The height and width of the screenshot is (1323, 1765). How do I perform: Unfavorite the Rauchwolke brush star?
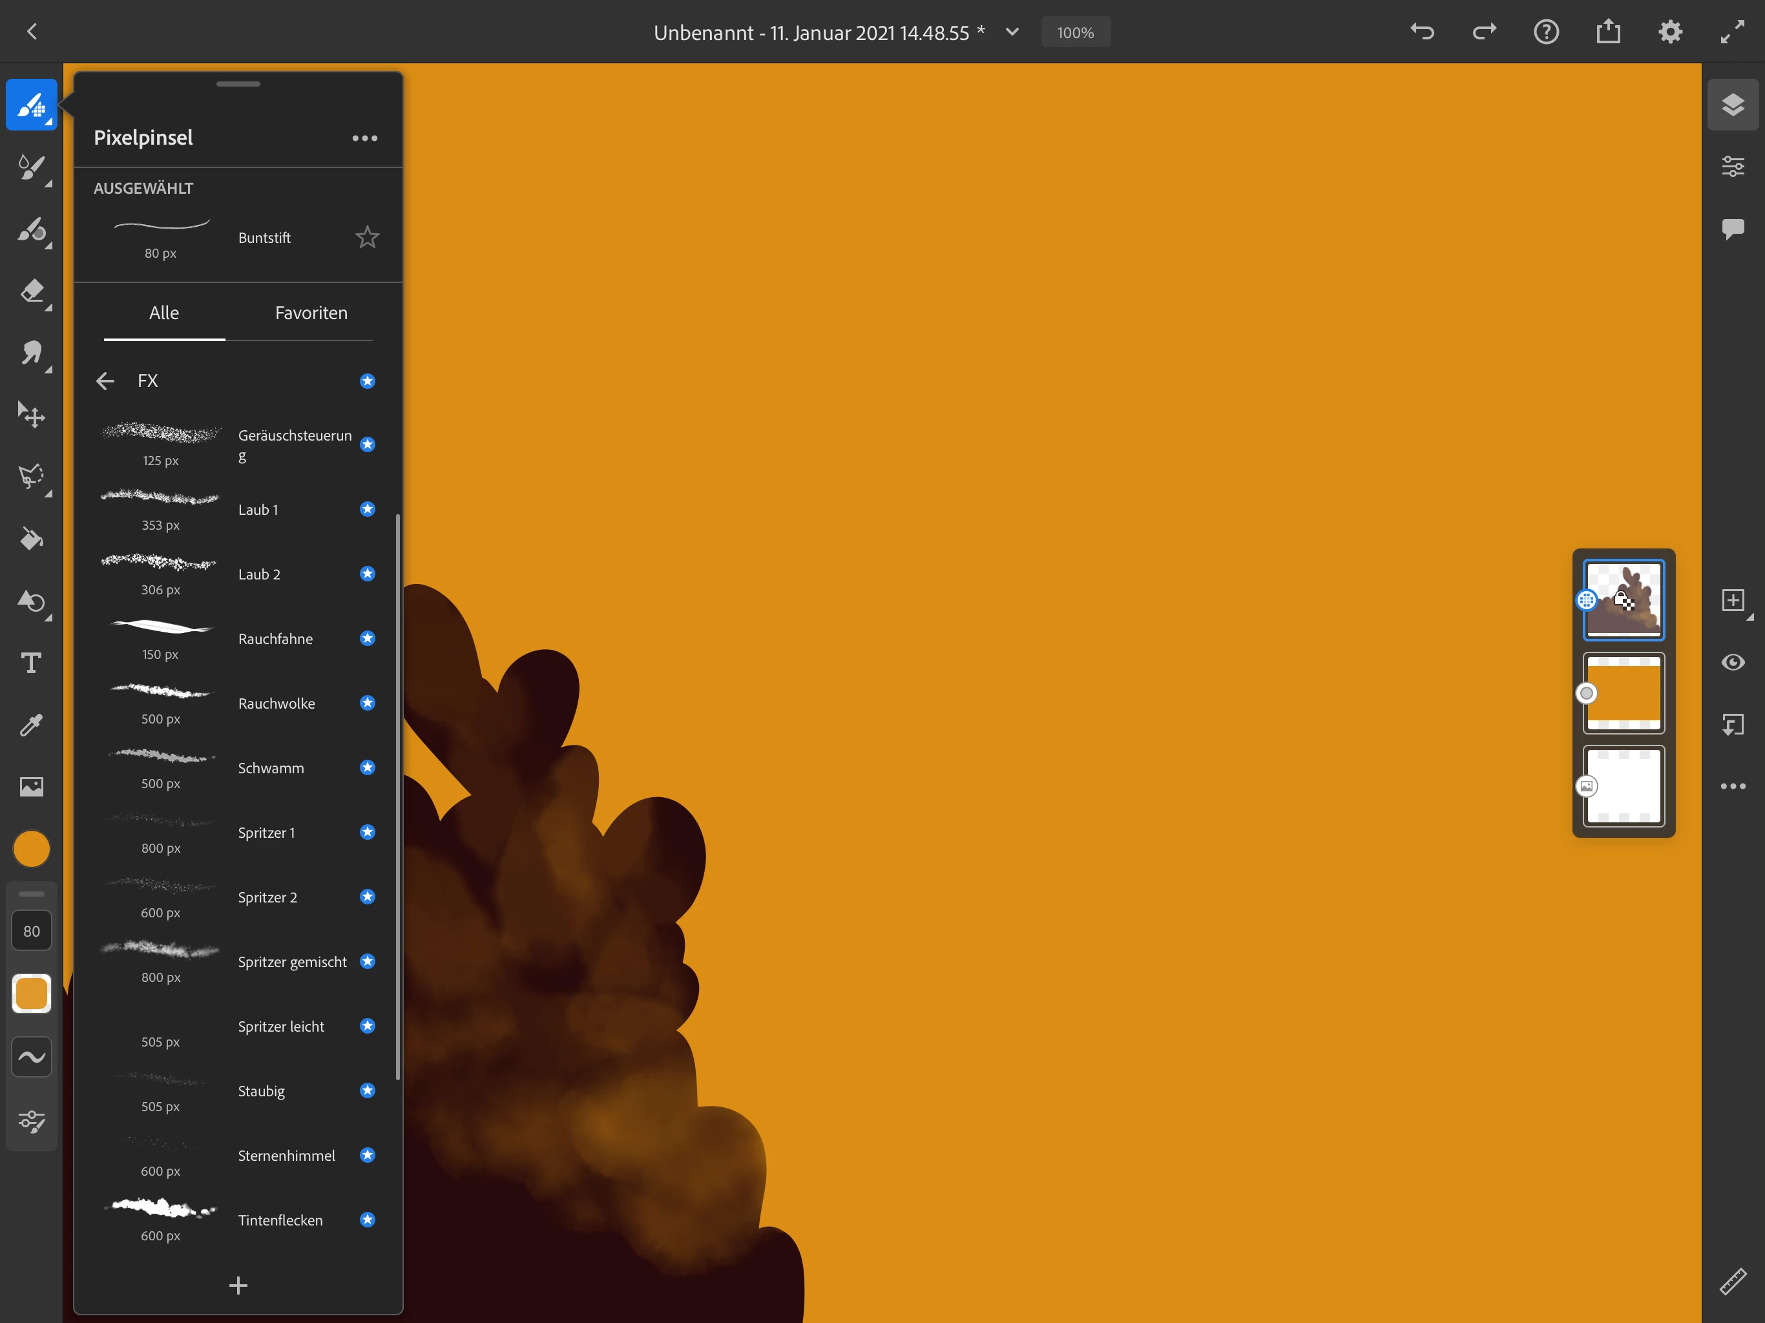(367, 703)
